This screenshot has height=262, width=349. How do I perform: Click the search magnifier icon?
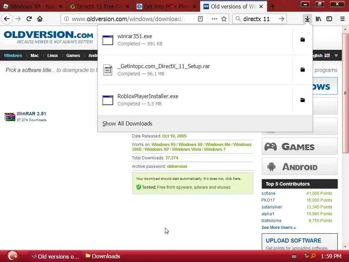coord(238,19)
